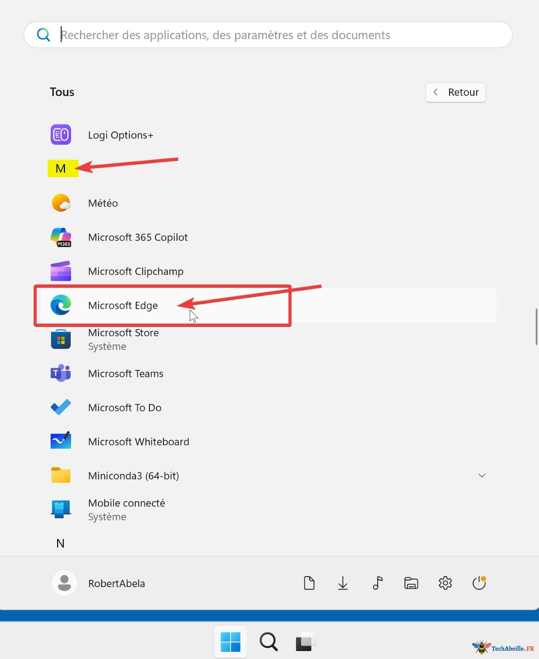
Task: Open the Microsoft Edge icon
Action: [x=61, y=305]
